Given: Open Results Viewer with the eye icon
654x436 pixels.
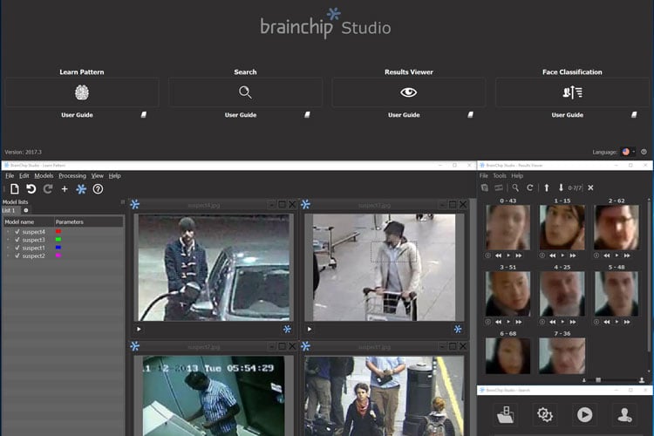Looking at the screenshot, I should [x=408, y=92].
